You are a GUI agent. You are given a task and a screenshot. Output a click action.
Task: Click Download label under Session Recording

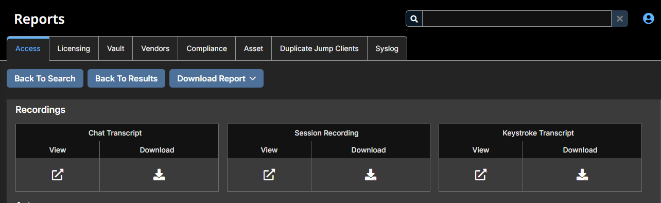369,150
